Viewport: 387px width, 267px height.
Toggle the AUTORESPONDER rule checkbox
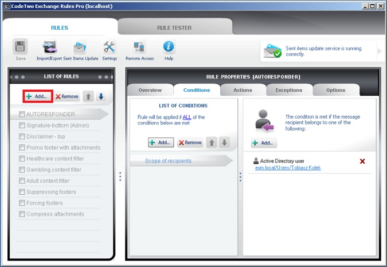coord(22,114)
